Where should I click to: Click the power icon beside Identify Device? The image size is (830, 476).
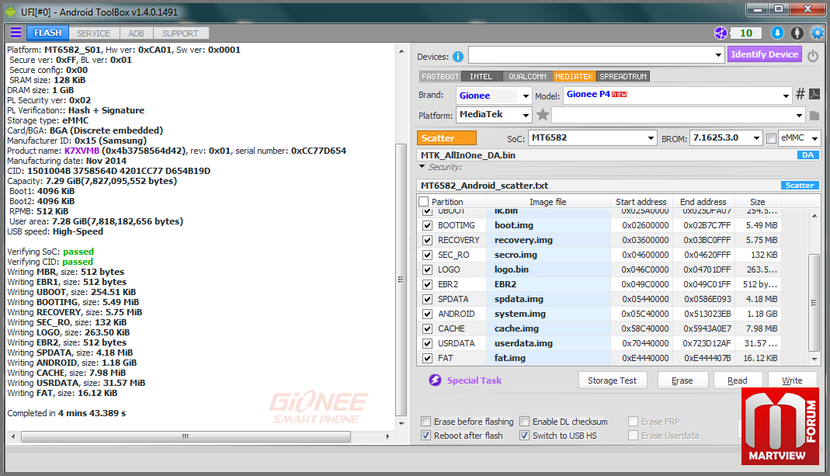pyautogui.click(x=813, y=55)
